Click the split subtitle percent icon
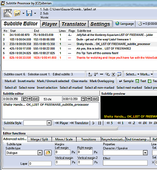This screenshot has width=157, height=170. pyautogui.click(x=107, y=74)
